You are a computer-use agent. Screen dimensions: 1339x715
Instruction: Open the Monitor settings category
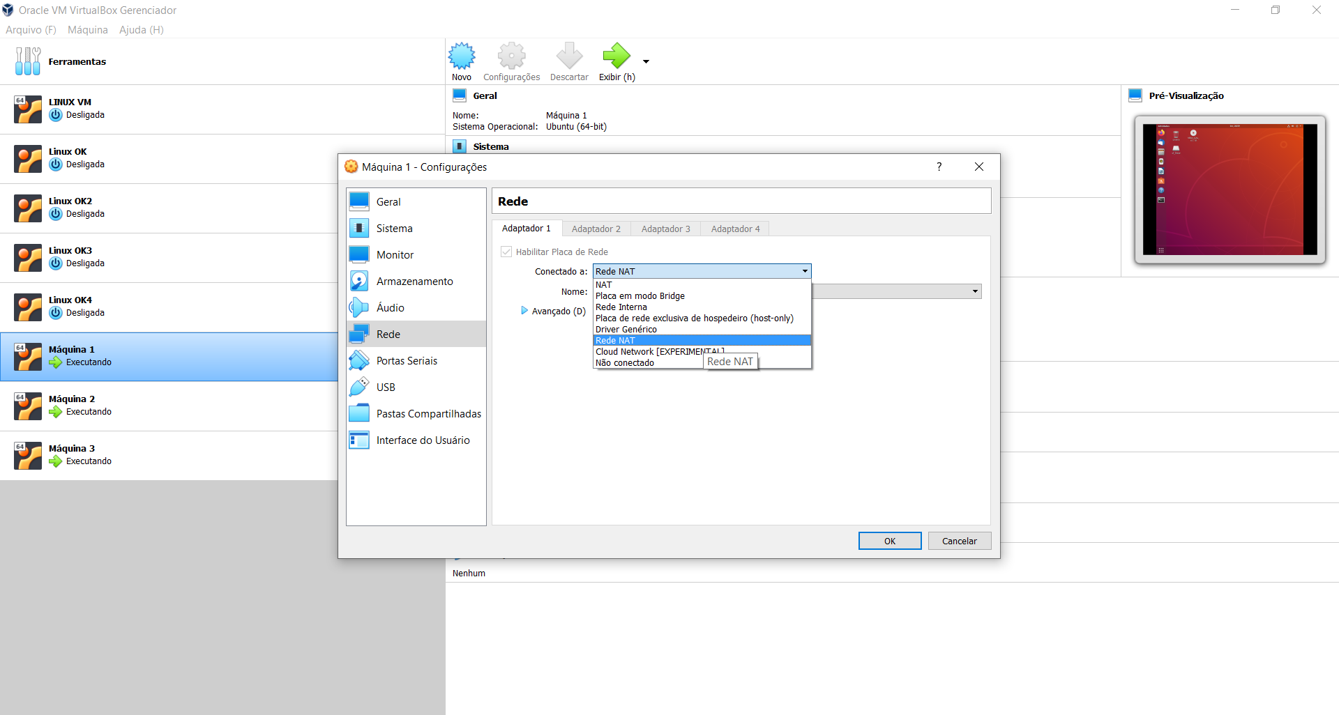click(x=416, y=254)
